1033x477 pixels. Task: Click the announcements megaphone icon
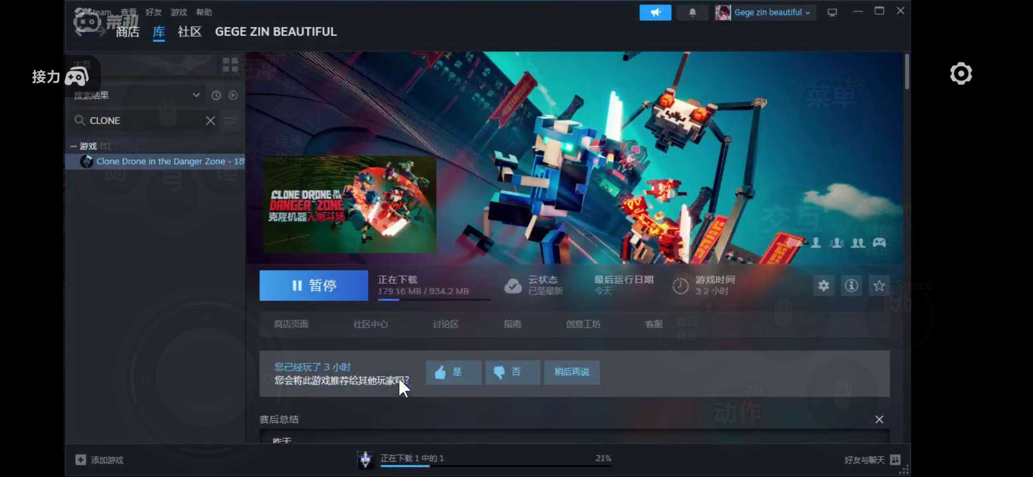tap(655, 12)
